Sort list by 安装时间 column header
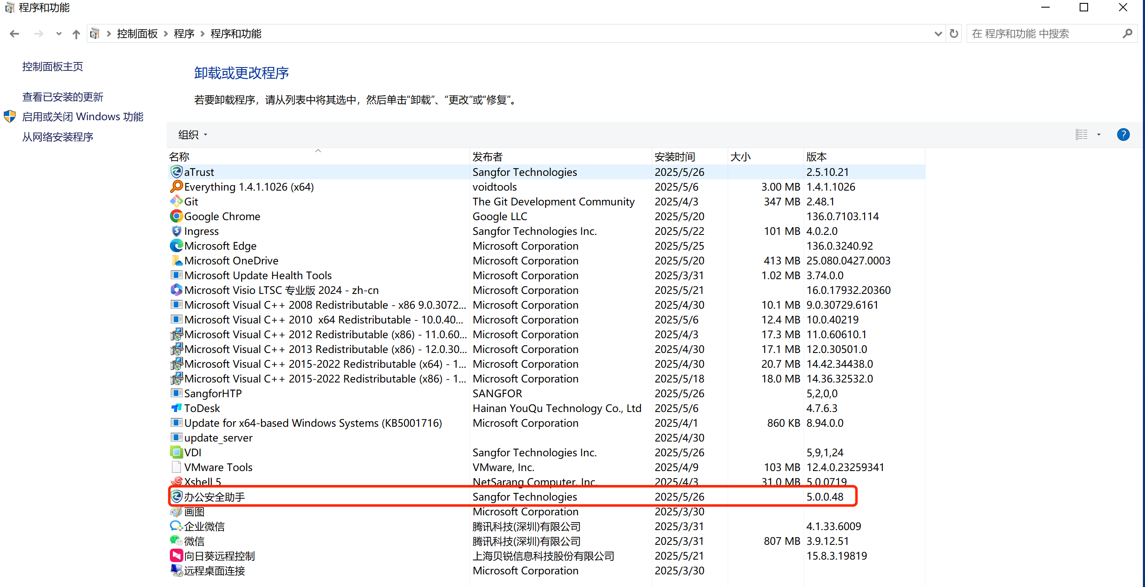This screenshot has height=587, width=1145. click(x=674, y=156)
